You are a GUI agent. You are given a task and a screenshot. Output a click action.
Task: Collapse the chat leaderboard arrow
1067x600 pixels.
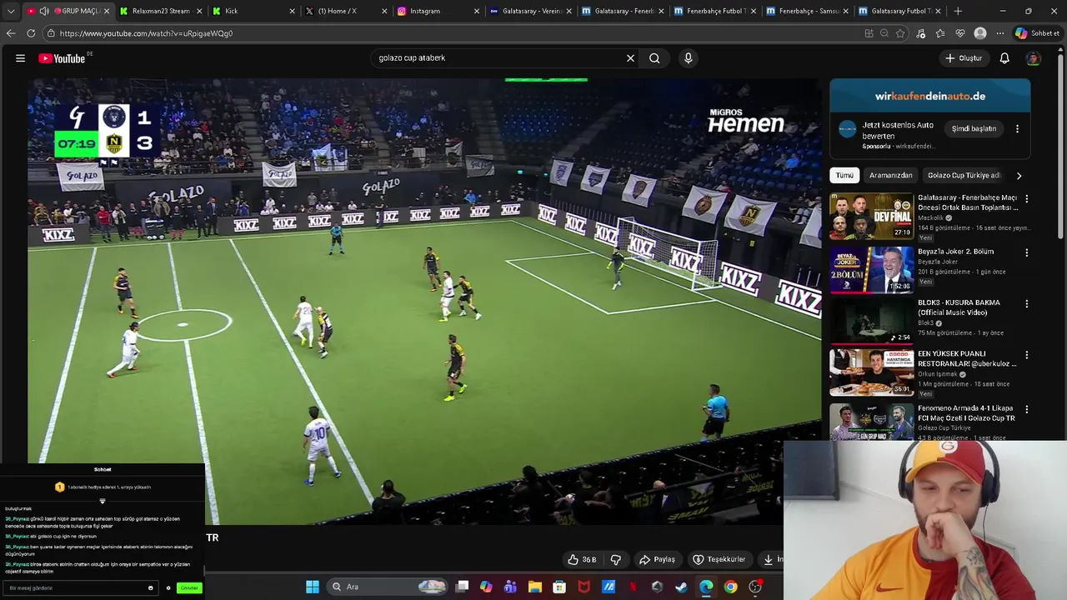[103, 501]
